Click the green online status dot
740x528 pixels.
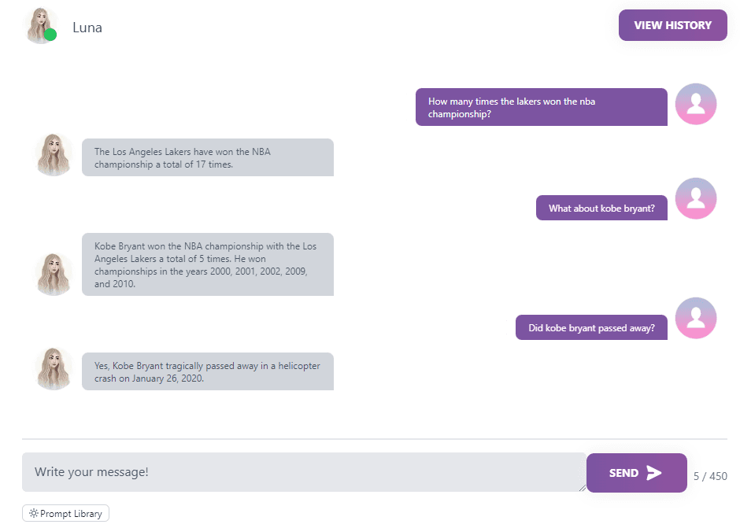click(x=50, y=35)
